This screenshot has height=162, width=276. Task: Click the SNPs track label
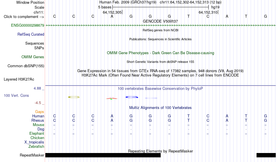point(39,48)
